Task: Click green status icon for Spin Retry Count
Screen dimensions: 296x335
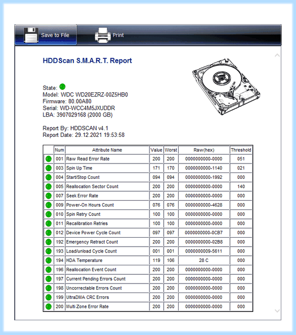Action: pos(49,214)
